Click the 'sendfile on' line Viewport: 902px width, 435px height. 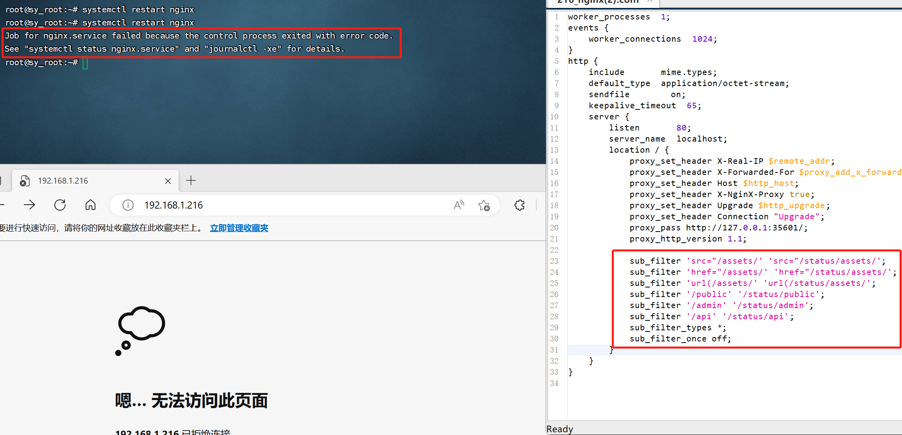tap(637, 94)
